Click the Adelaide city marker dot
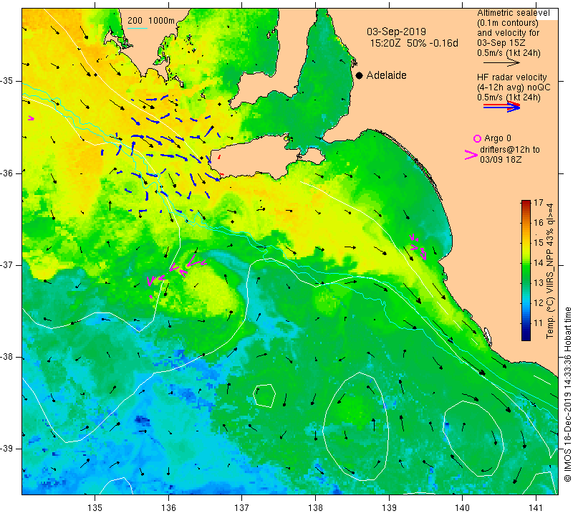The image size is (573, 516). click(x=360, y=75)
